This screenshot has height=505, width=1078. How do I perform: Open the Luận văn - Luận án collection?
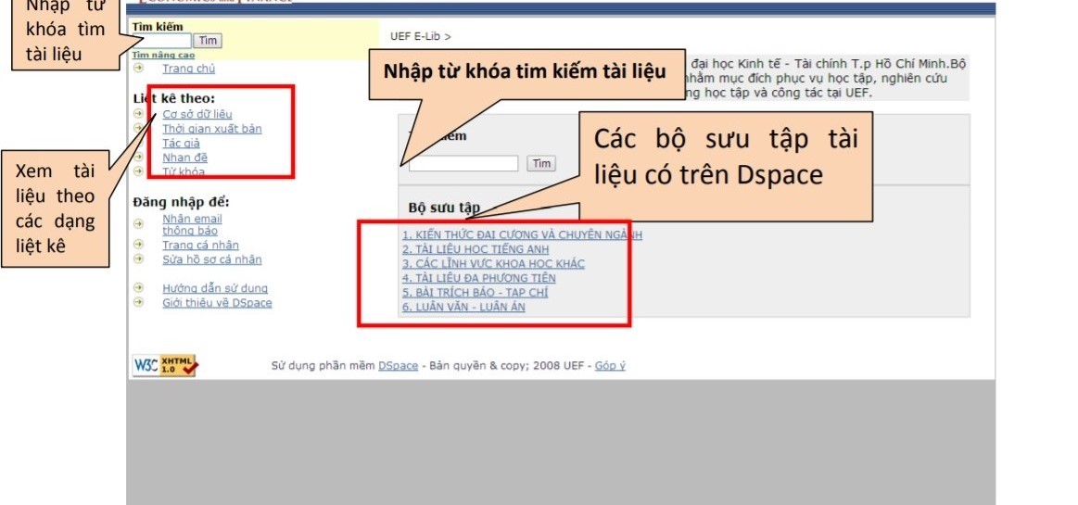point(463,307)
